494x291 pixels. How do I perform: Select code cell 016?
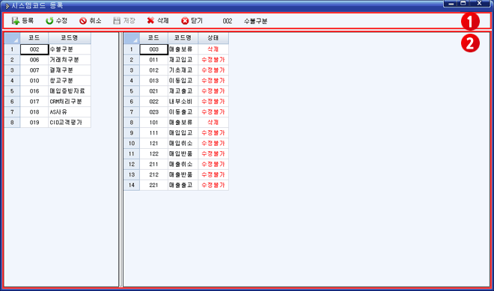[x=34, y=91]
